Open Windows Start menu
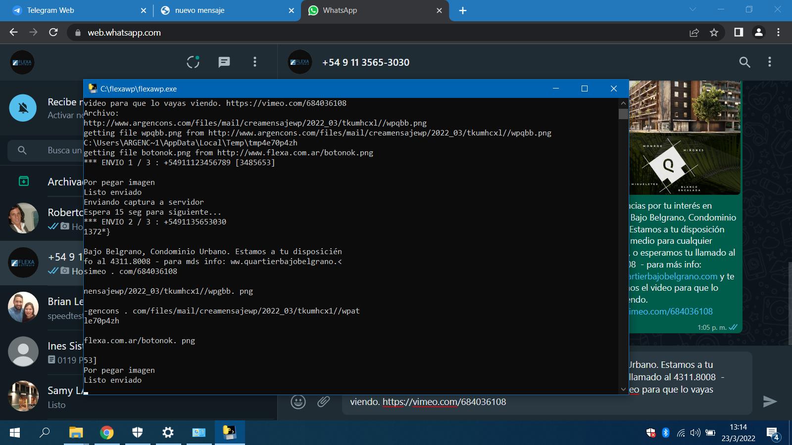792x445 pixels. point(15,433)
